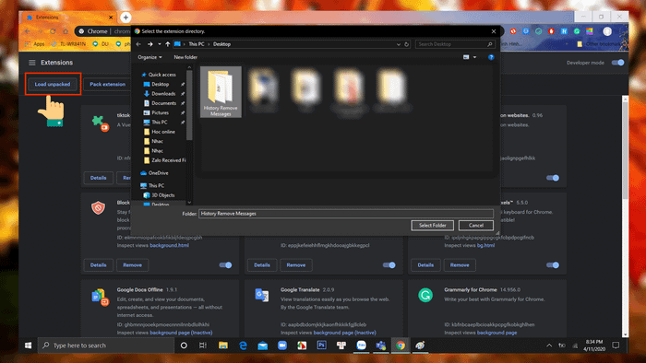Open Chrome profile avatar
Viewport: 646px width, 363px height.
(x=607, y=31)
